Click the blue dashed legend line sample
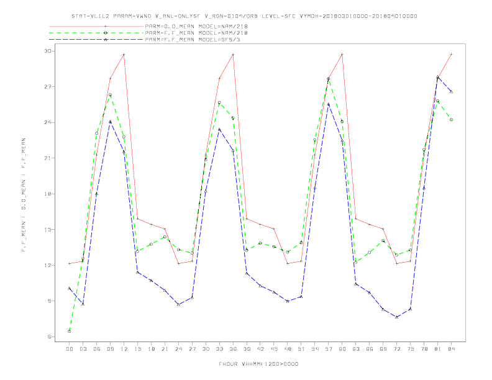Image resolution: width=492 pixels, height=380 pixels. [x=96, y=40]
